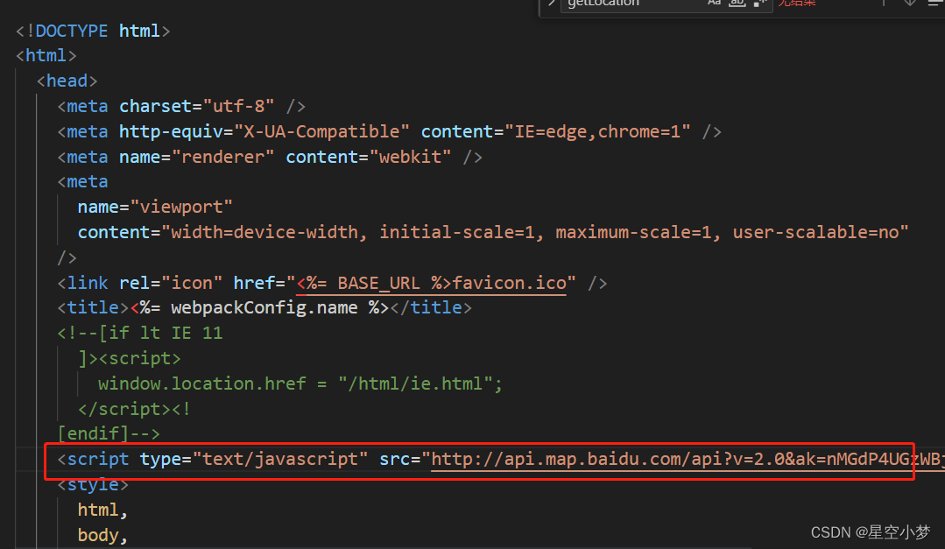The image size is (945, 549).
Task: Open the api.map.baidu.com script URL link
Action: [x=688, y=459]
